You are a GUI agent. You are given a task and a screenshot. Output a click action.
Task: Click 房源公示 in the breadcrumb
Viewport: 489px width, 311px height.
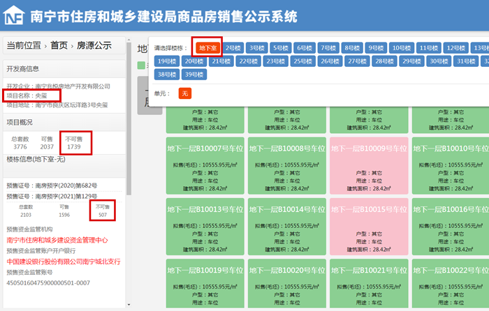94,45
